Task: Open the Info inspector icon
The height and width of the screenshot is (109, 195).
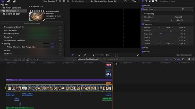Action: (x=153, y=1)
